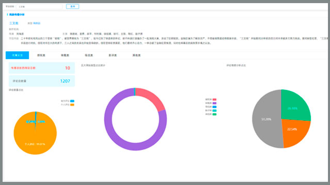Select the last category tab
Screen dimensions: 330x185
coord(136,55)
